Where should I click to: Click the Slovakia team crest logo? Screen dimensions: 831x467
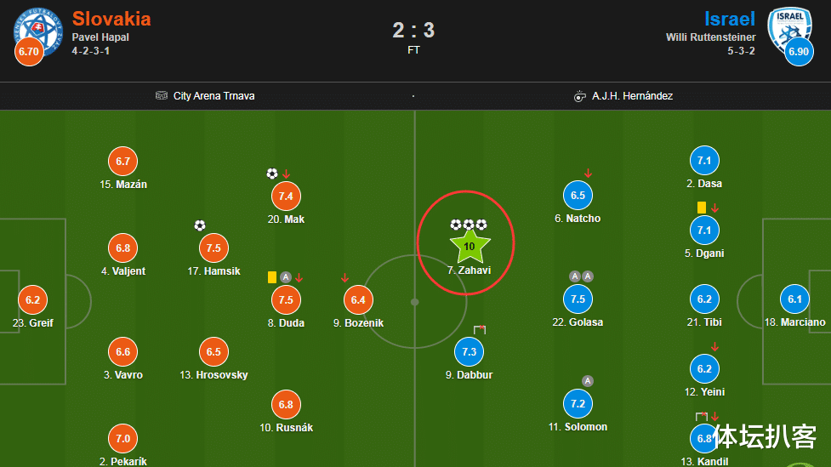click(37, 31)
